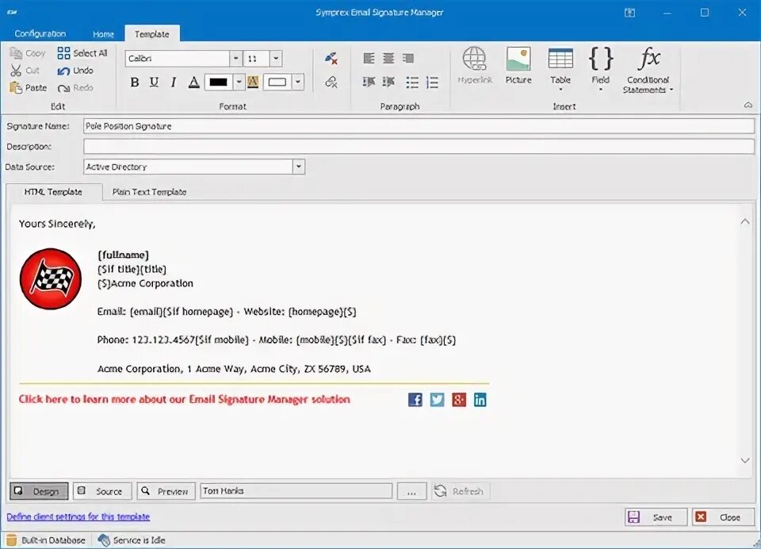The image size is (761, 549).
Task: Align paragraph text left
Action: (x=369, y=58)
